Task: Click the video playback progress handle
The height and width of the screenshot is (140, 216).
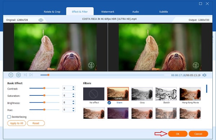Action: 48,75
